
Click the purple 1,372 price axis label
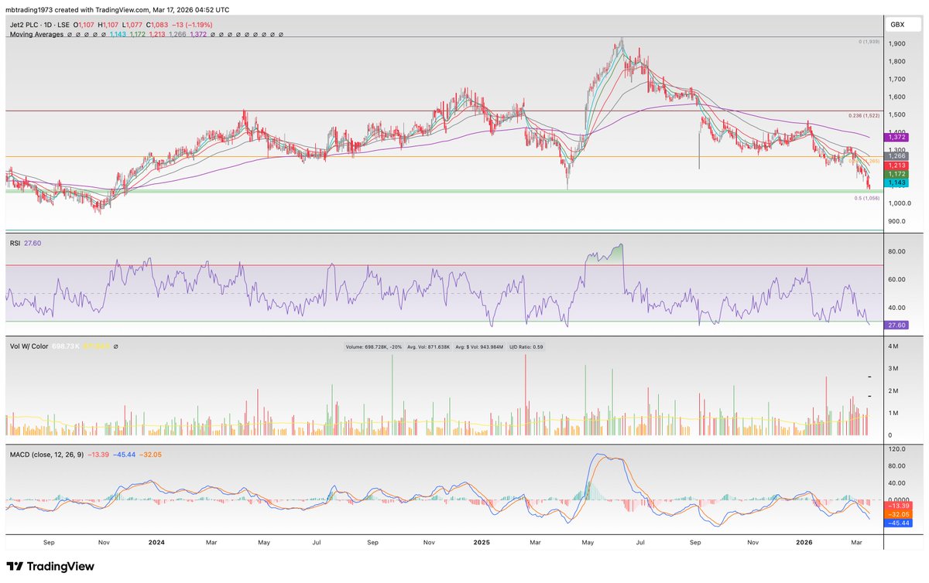coord(897,136)
